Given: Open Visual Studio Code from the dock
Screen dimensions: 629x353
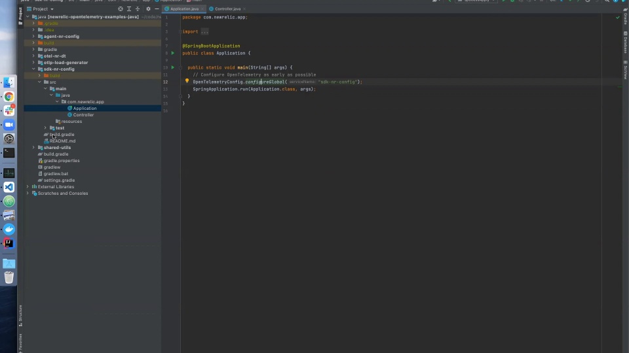Looking at the screenshot, I should [x=9, y=188].
